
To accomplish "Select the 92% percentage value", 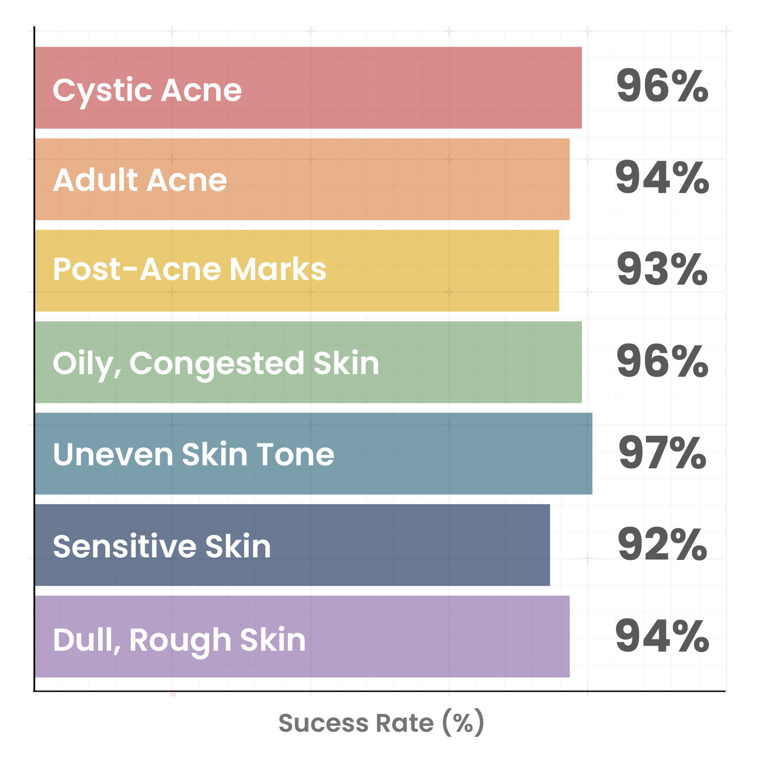I will coord(662,545).
